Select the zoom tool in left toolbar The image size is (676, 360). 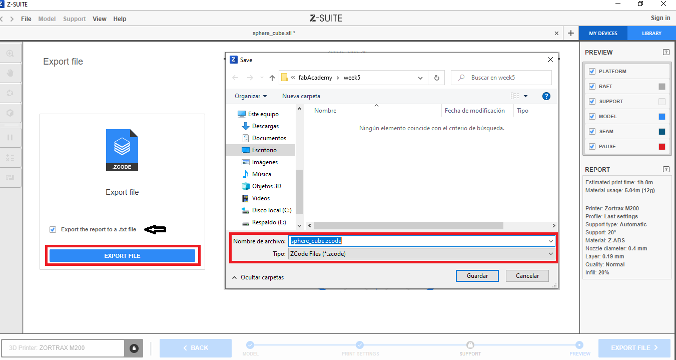point(10,54)
